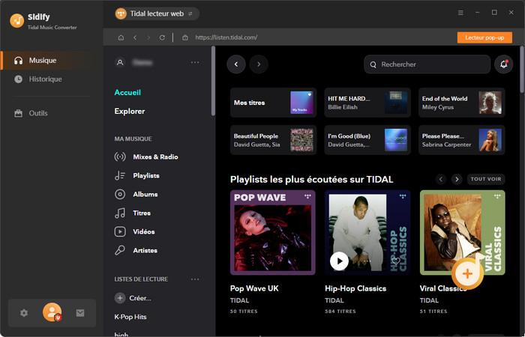Open the user profile avatar icon
Viewport: 525px width, 337px height.
point(52,312)
